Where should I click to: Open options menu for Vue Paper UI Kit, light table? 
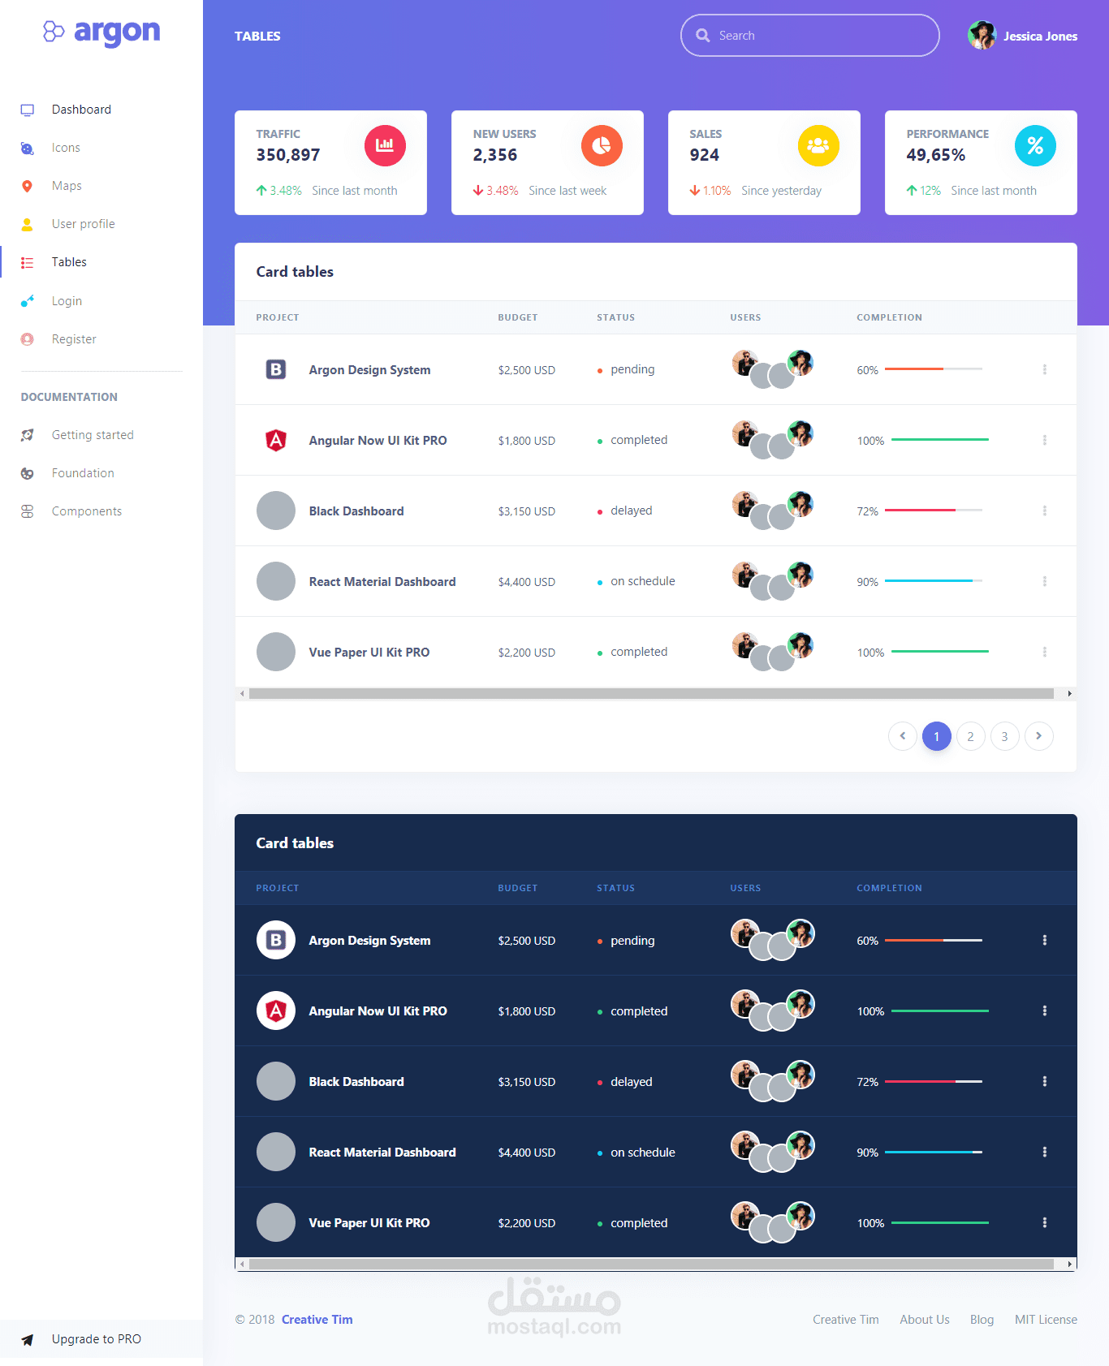click(x=1045, y=652)
